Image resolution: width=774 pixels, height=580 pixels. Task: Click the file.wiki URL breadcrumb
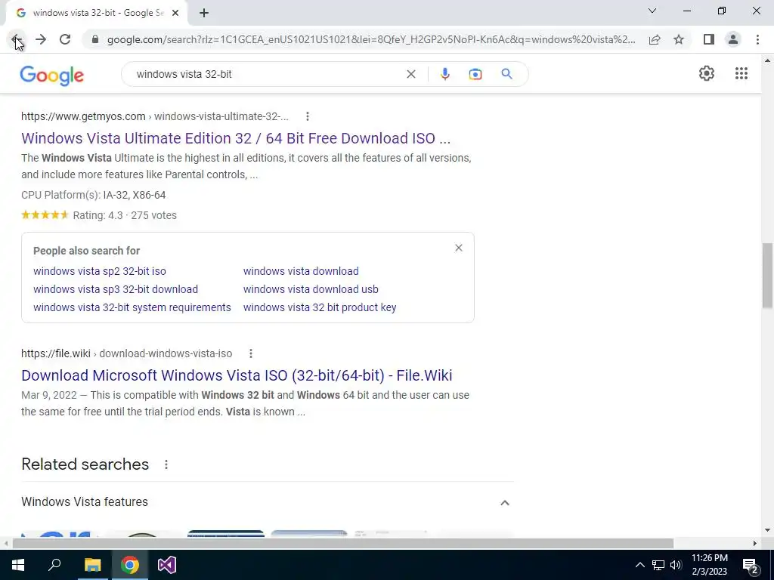[x=126, y=353]
